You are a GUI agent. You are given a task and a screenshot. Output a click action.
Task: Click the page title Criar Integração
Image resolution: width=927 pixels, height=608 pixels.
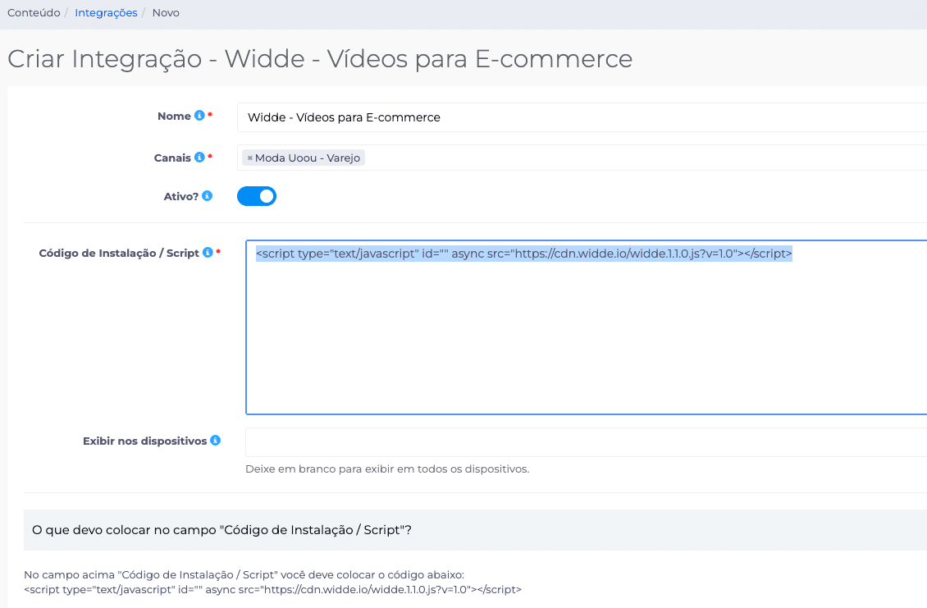point(320,58)
